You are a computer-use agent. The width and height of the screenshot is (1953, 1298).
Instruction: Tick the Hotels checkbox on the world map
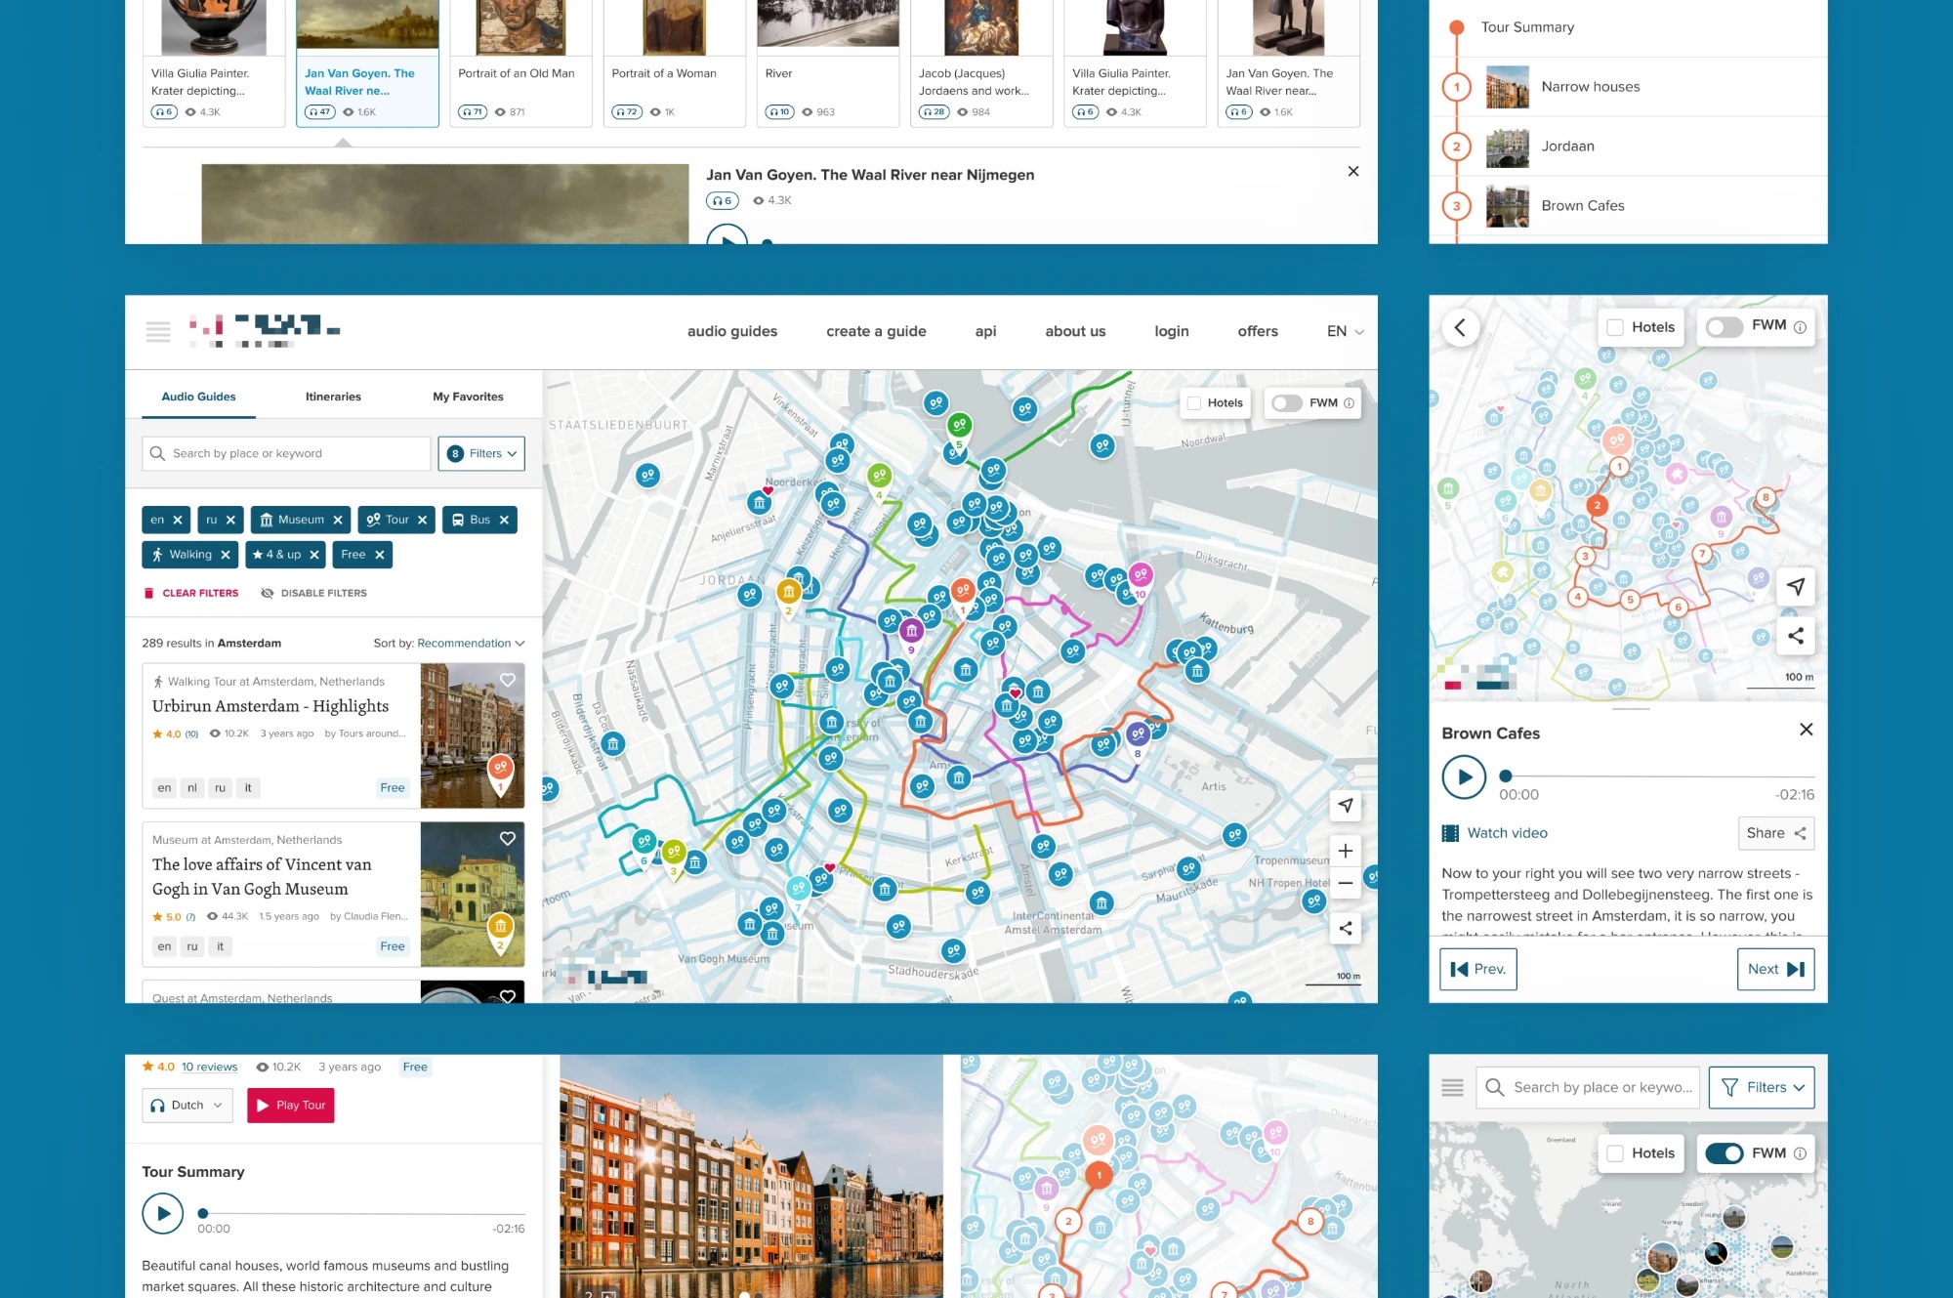point(1615,1153)
